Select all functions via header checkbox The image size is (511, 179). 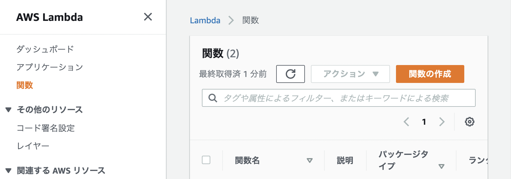pos(207,160)
